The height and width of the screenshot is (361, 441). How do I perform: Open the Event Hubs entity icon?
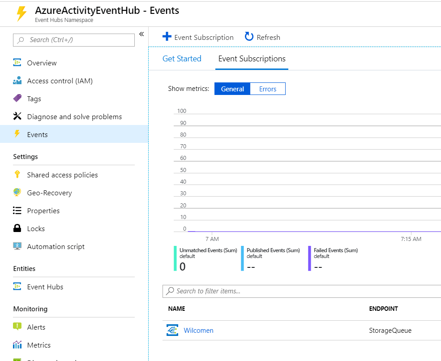point(18,287)
